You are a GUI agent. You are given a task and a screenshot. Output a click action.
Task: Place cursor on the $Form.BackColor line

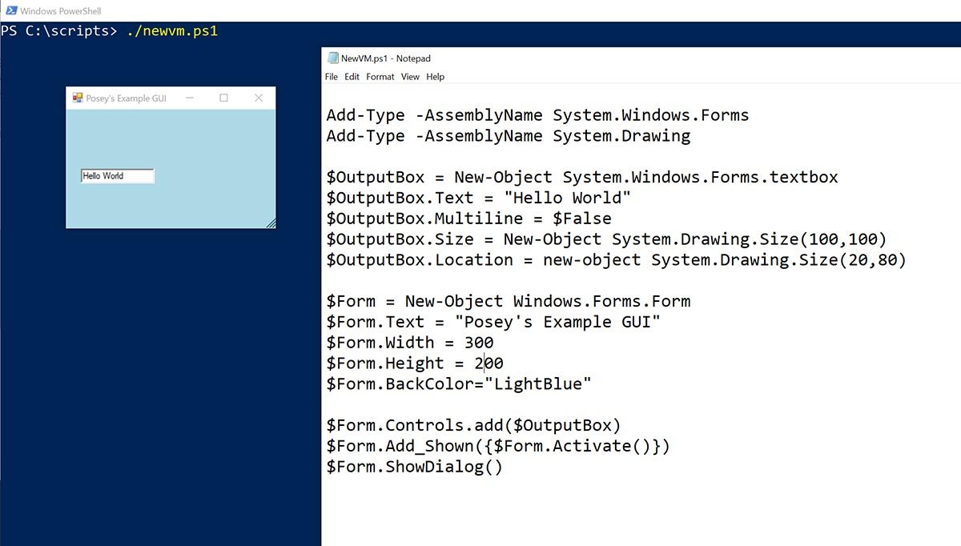[458, 384]
